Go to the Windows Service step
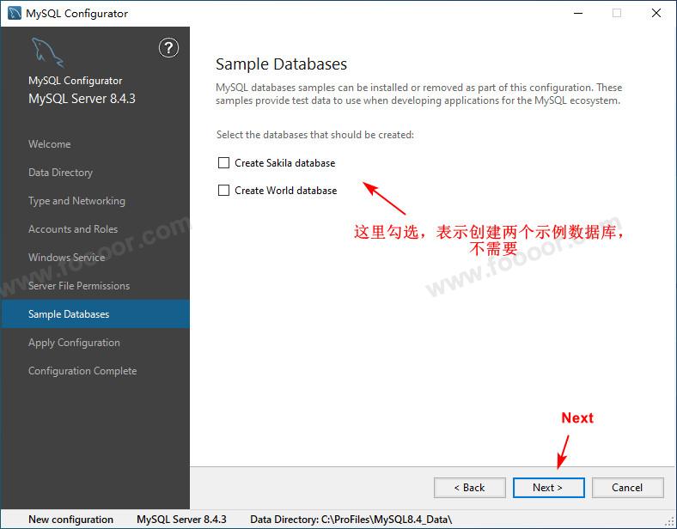The image size is (677, 529). tap(66, 258)
